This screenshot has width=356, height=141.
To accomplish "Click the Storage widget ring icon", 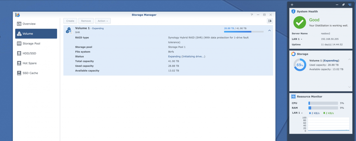I will [293, 54].
